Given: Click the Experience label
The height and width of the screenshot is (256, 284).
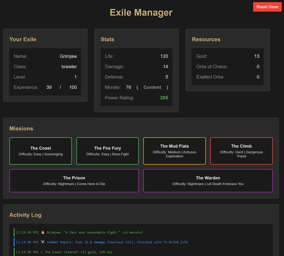Looking at the screenshot, I should pyautogui.click(x=26, y=87).
